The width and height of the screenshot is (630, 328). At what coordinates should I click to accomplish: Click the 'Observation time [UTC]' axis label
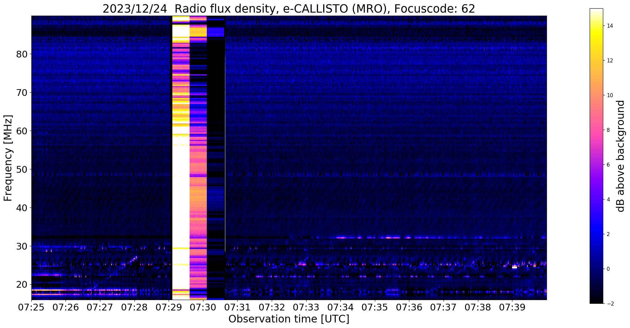[x=289, y=319]
